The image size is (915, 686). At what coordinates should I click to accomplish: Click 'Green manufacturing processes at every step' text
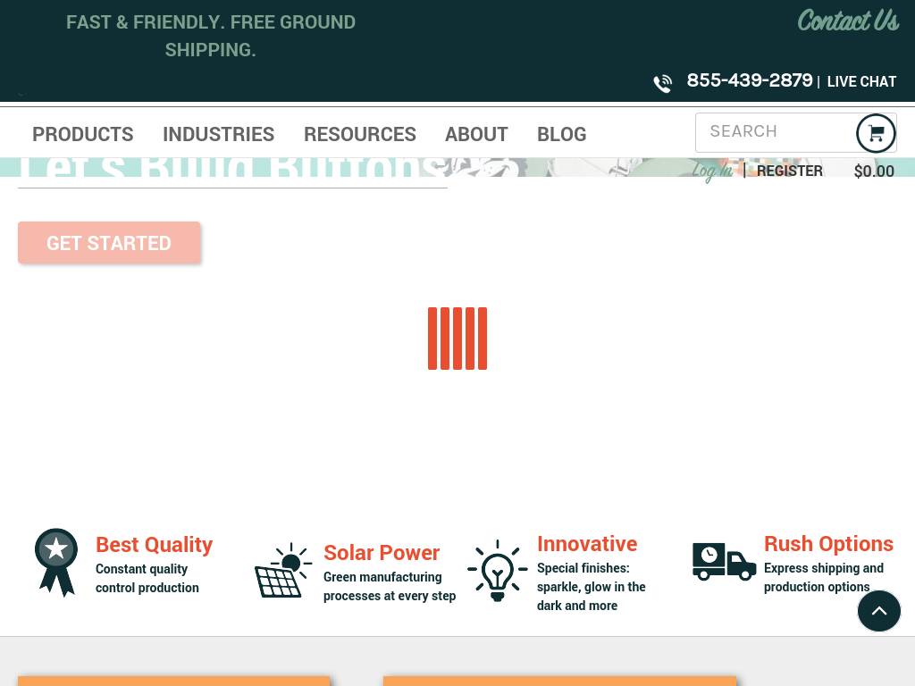coord(390,586)
